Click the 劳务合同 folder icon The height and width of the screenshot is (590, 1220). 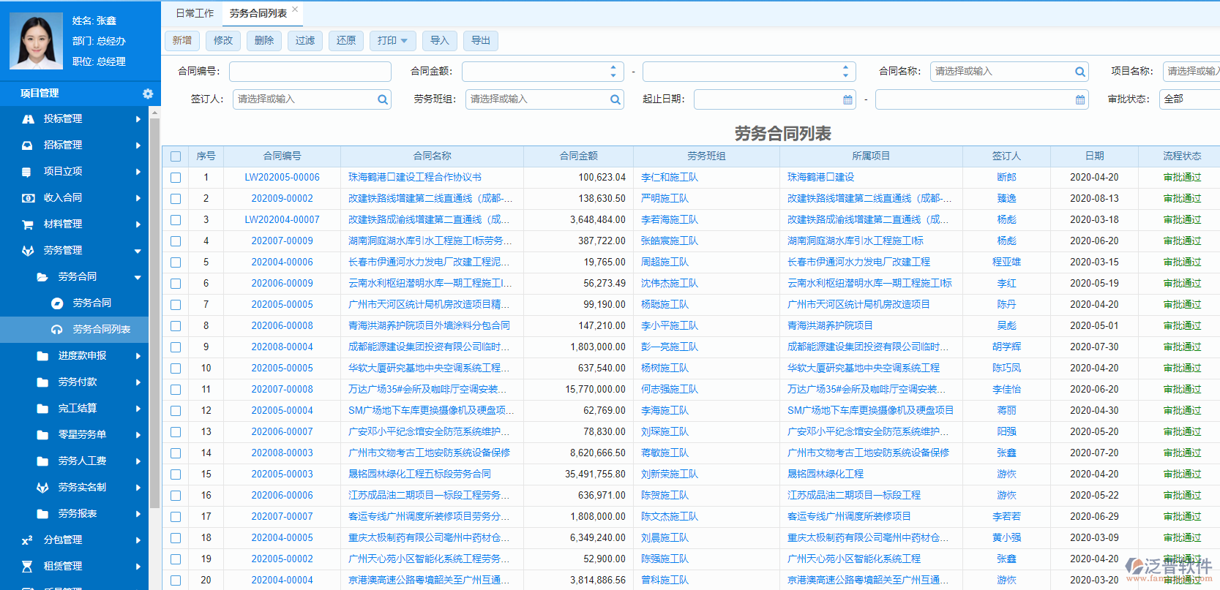coord(42,277)
